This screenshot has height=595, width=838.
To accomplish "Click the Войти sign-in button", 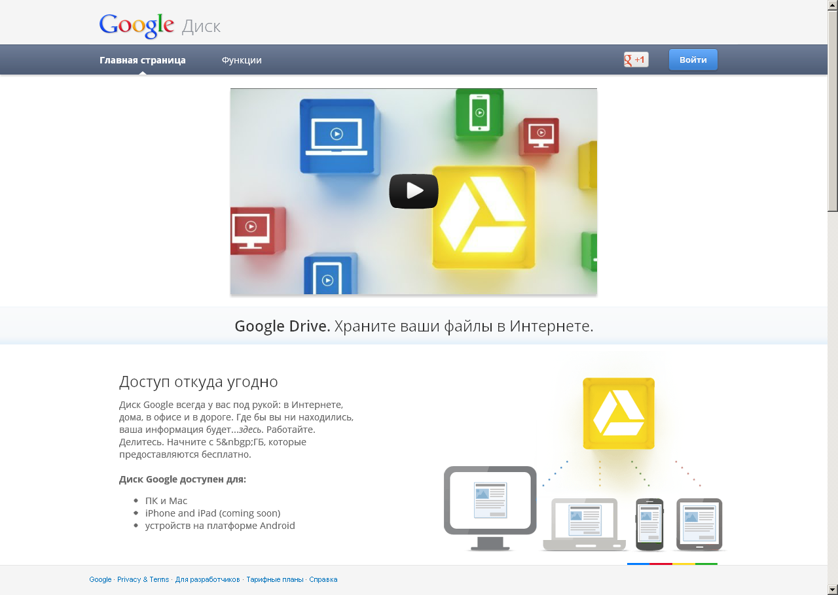I will point(693,59).
